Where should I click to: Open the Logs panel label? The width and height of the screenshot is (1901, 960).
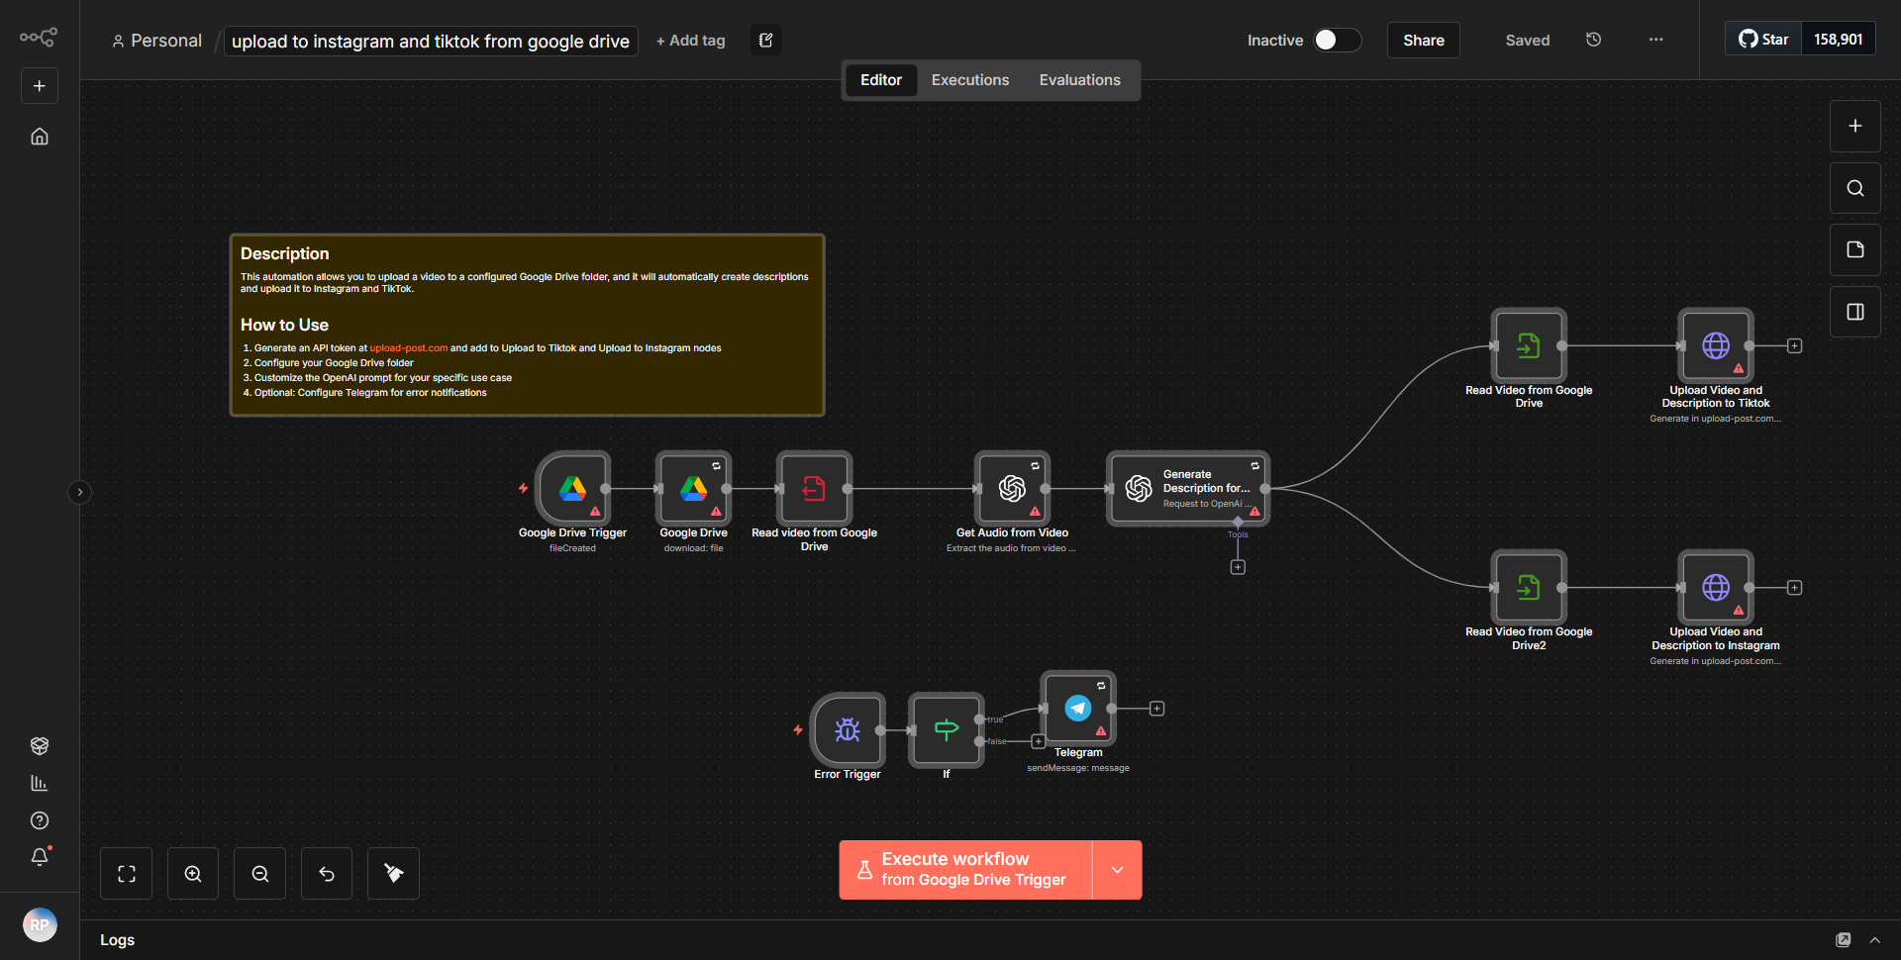117,940
